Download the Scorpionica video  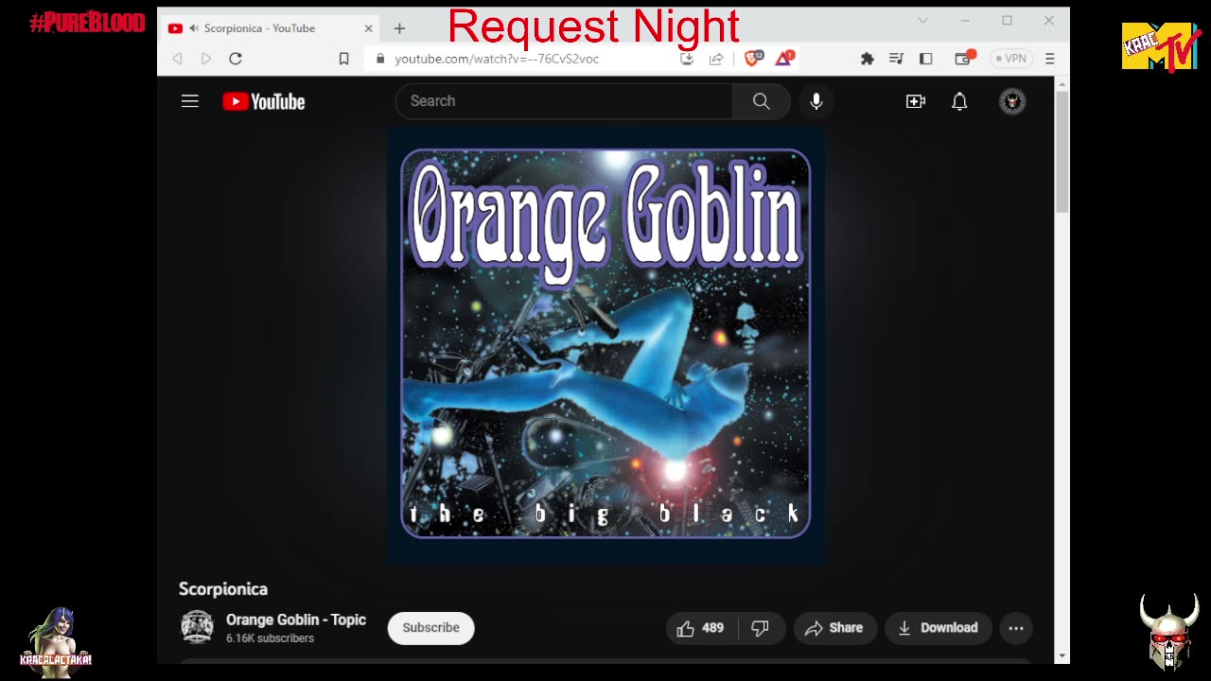(x=938, y=628)
